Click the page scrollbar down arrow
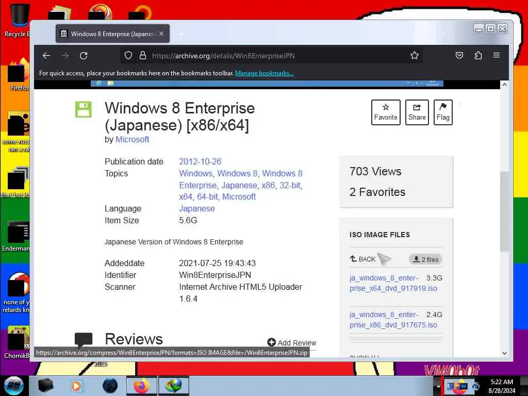This screenshot has width=528, height=396. pos(504,353)
